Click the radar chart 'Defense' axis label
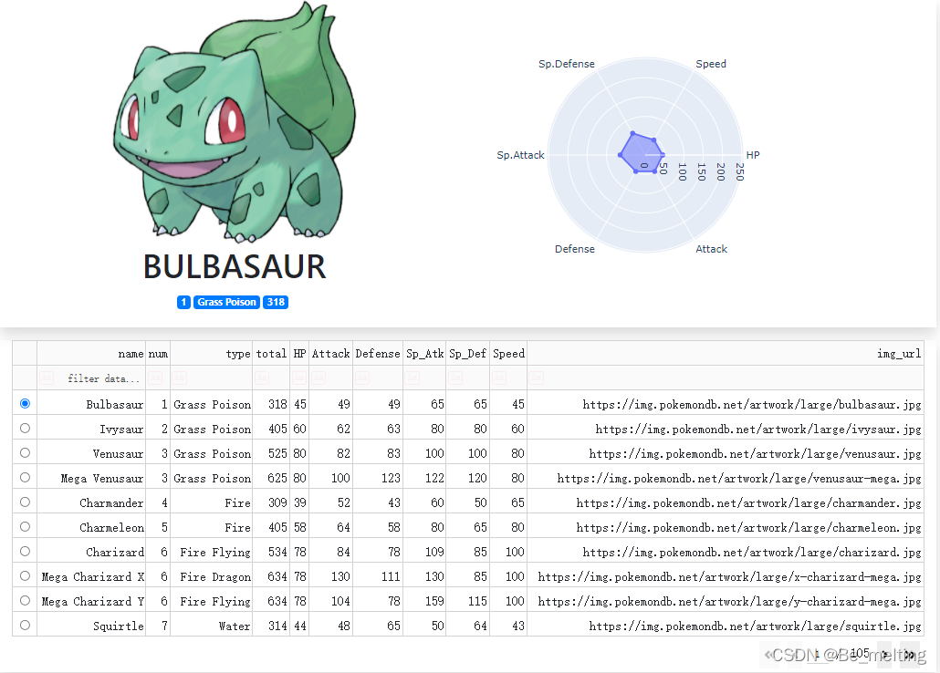 point(574,249)
